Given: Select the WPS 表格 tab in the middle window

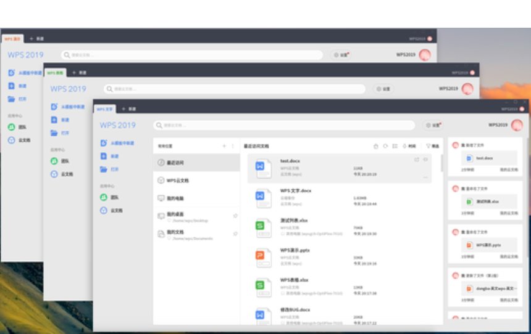Looking at the screenshot, I should tap(55, 73).
